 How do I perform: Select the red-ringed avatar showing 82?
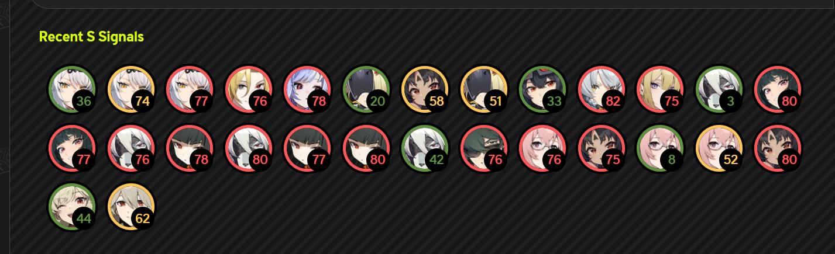(602, 89)
